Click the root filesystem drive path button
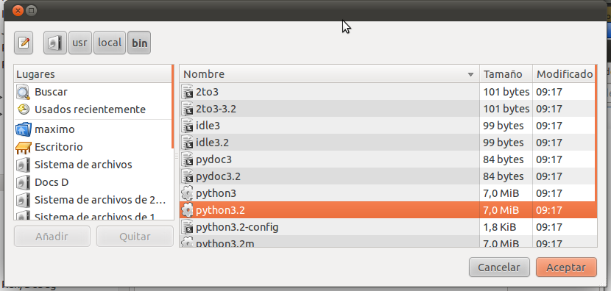Image resolution: width=611 pixels, height=291 pixels. 55,43
